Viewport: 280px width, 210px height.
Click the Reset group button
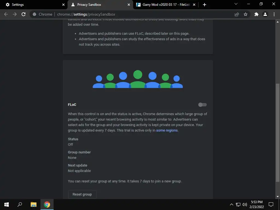(x=82, y=194)
